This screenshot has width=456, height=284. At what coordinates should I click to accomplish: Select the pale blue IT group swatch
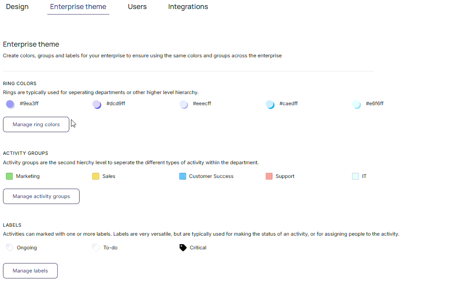(355, 176)
